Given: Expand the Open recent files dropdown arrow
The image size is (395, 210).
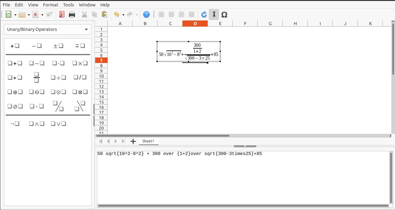Looking at the screenshot, I should (29, 15).
